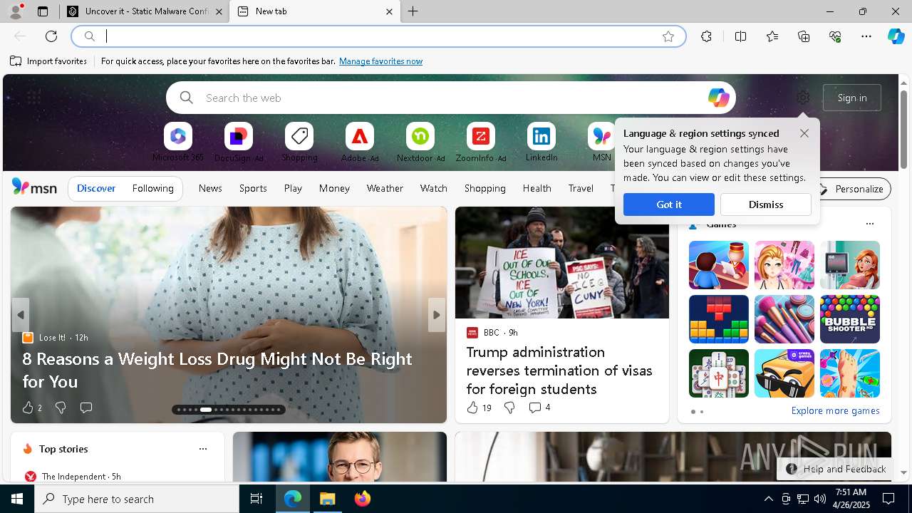Close the language settings popup
The height and width of the screenshot is (513, 912).
804,133
